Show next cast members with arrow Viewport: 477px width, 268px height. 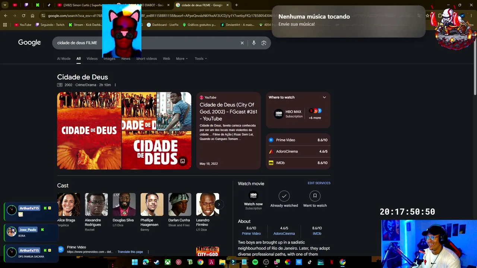click(x=219, y=204)
